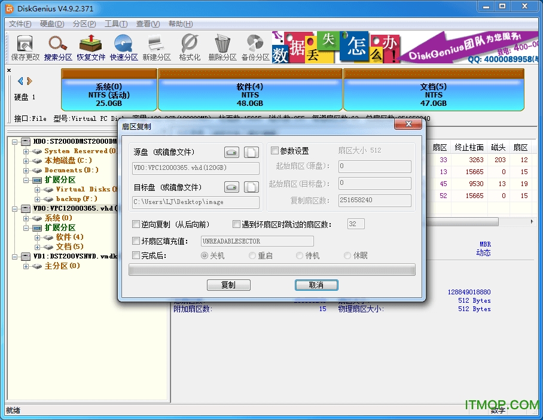
Task: Click the 新建分区 new partition icon
Action: [x=157, y=47]
